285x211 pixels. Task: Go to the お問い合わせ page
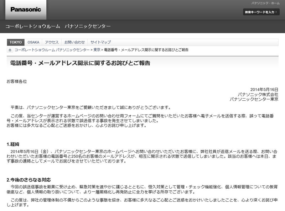pyautogui.click(x=74, y=42)
